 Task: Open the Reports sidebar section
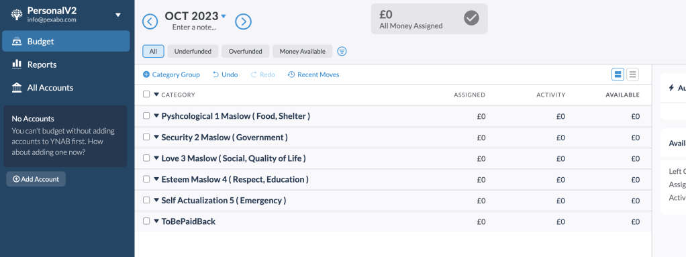[66, 64]
